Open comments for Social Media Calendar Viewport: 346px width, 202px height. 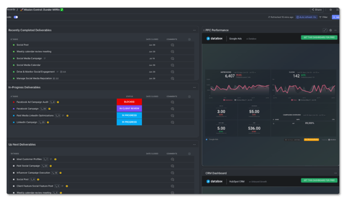pos(172,65)
